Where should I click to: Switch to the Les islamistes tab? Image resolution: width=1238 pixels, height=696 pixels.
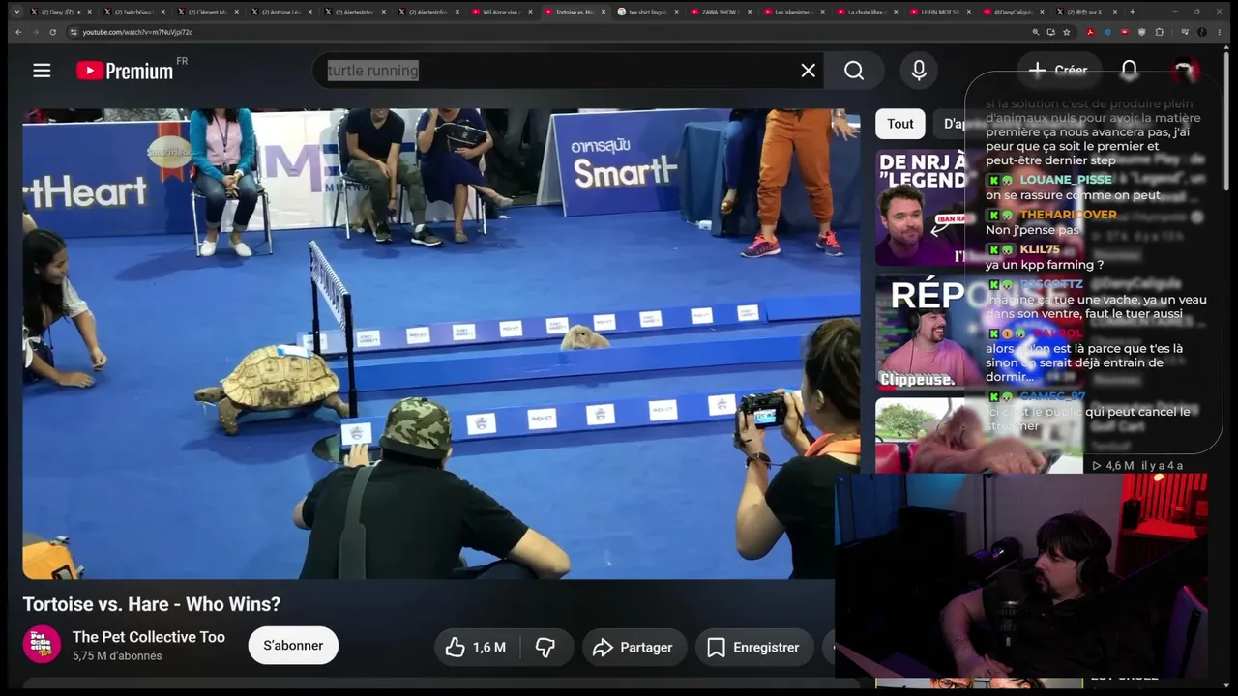point(793,12)
